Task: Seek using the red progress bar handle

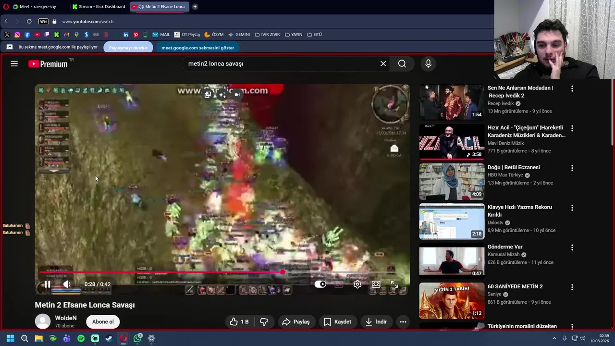Action: click(x=283, y=272)
